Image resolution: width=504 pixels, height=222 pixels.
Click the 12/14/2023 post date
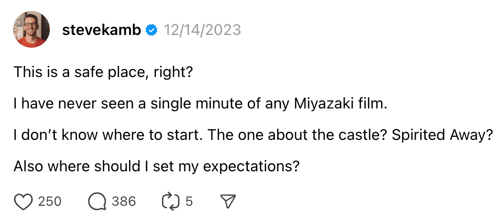click(x=202, y=30)
